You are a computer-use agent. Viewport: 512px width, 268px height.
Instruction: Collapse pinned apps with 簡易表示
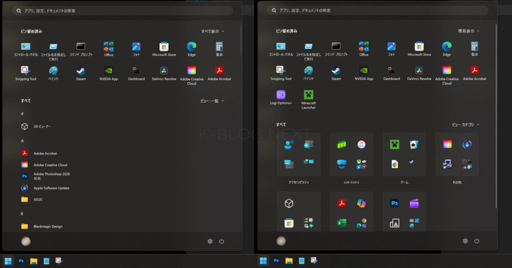pos(468,31)
